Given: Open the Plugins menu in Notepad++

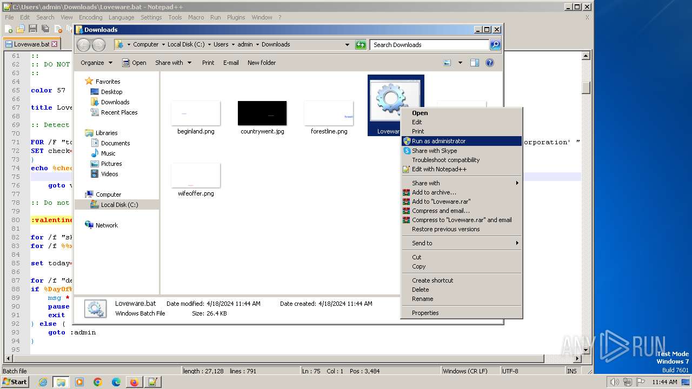Looking at the screenshot, I should coord(236,17).
